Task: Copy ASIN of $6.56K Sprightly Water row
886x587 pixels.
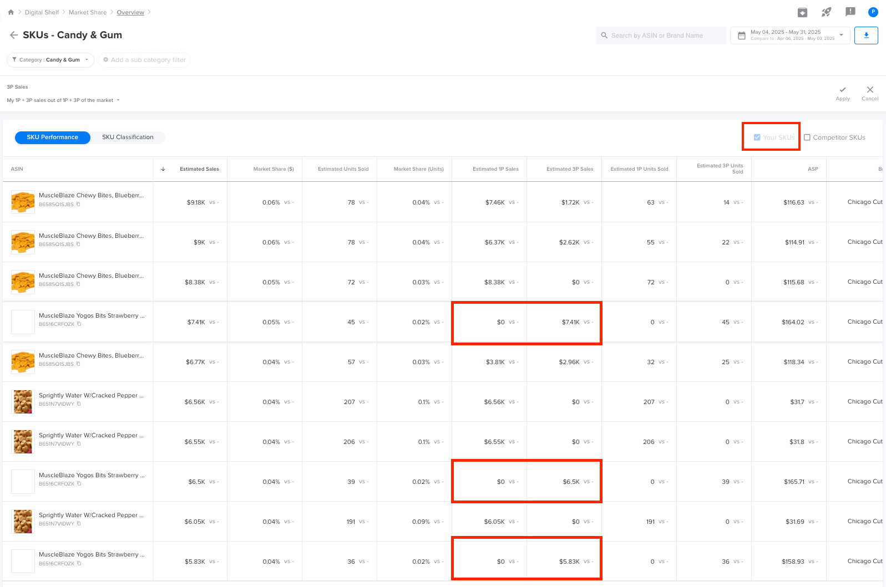Action: (x=79, y=404)
